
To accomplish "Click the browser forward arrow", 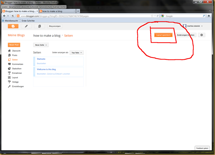I will (8, 16).
